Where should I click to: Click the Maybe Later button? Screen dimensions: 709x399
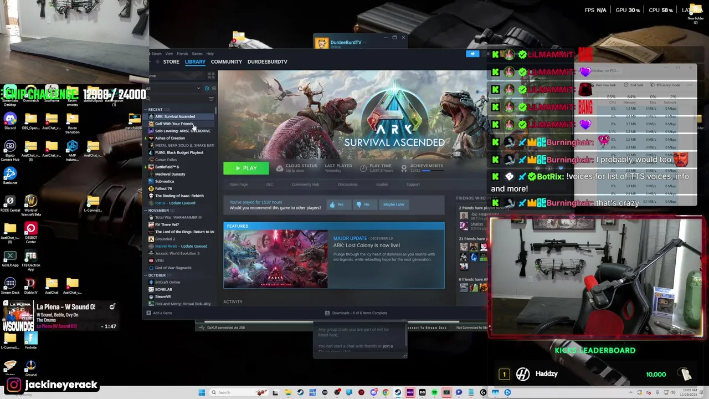(393, 204)
